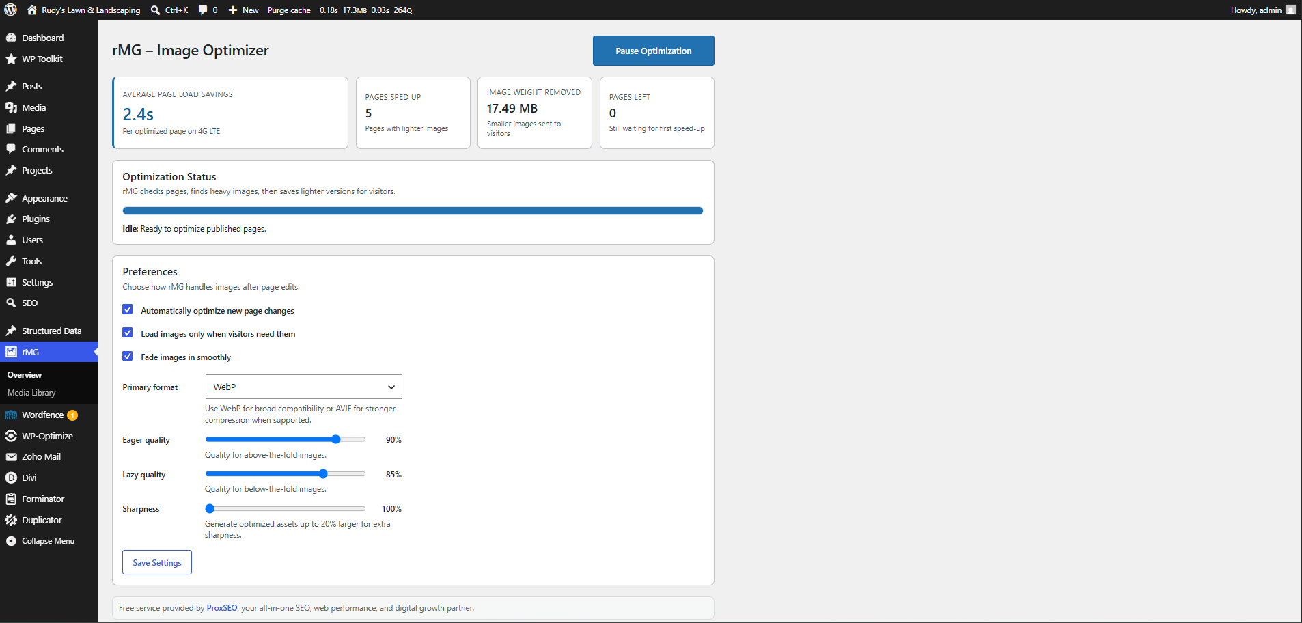This screenshot has width=1302, height=623.
Task: Click the Purge cache menu item
Action: [x=289, y=10]
